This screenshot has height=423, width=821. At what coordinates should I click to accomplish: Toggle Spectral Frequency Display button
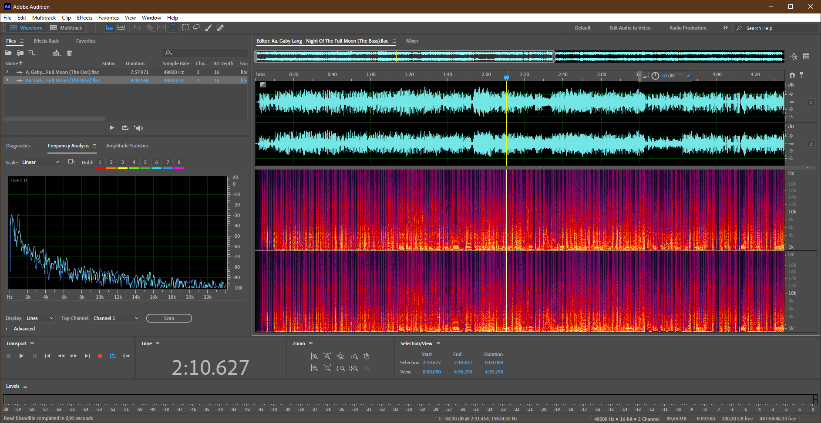110,27
